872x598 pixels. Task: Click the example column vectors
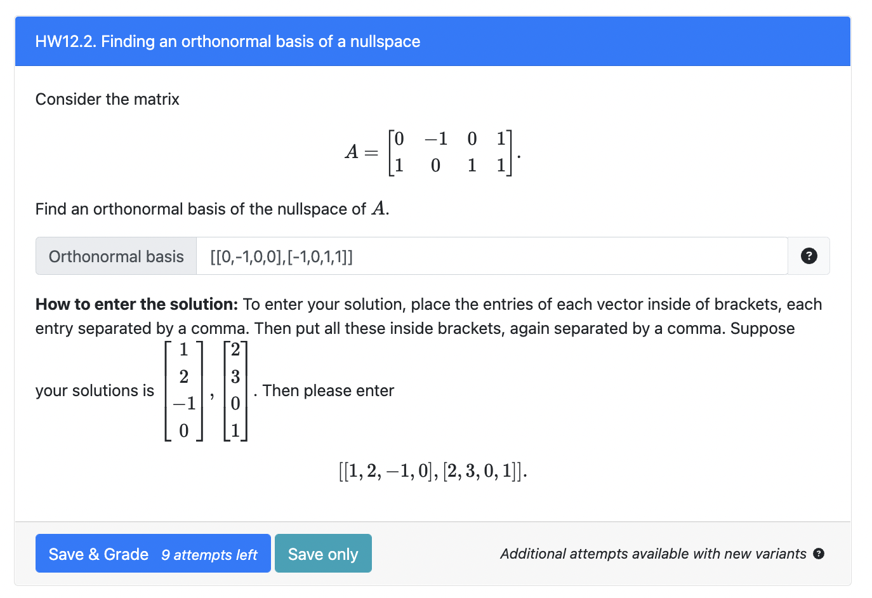click(205, 392)
